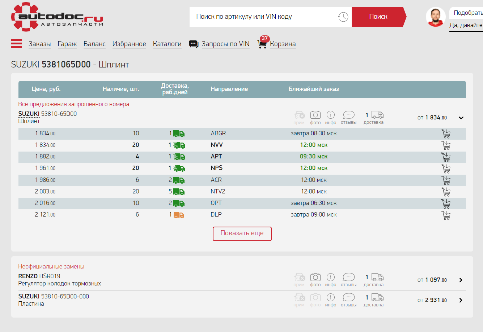
Task: Open reviews for RENZO BSR019
Action: (348, 280)
